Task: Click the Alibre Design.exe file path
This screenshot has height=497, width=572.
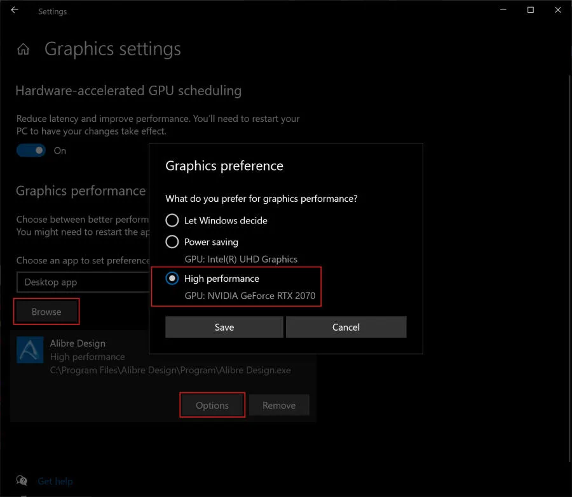Action: pos(170,370)
